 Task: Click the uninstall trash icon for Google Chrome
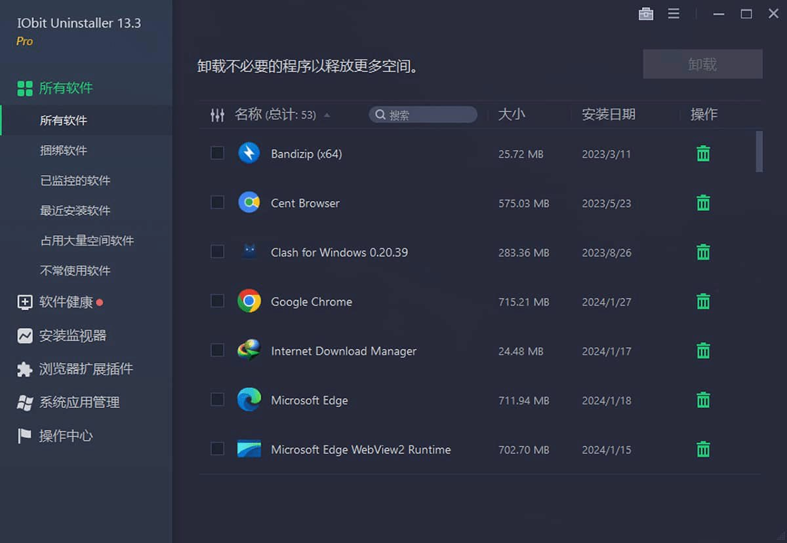tap(702, 301)
